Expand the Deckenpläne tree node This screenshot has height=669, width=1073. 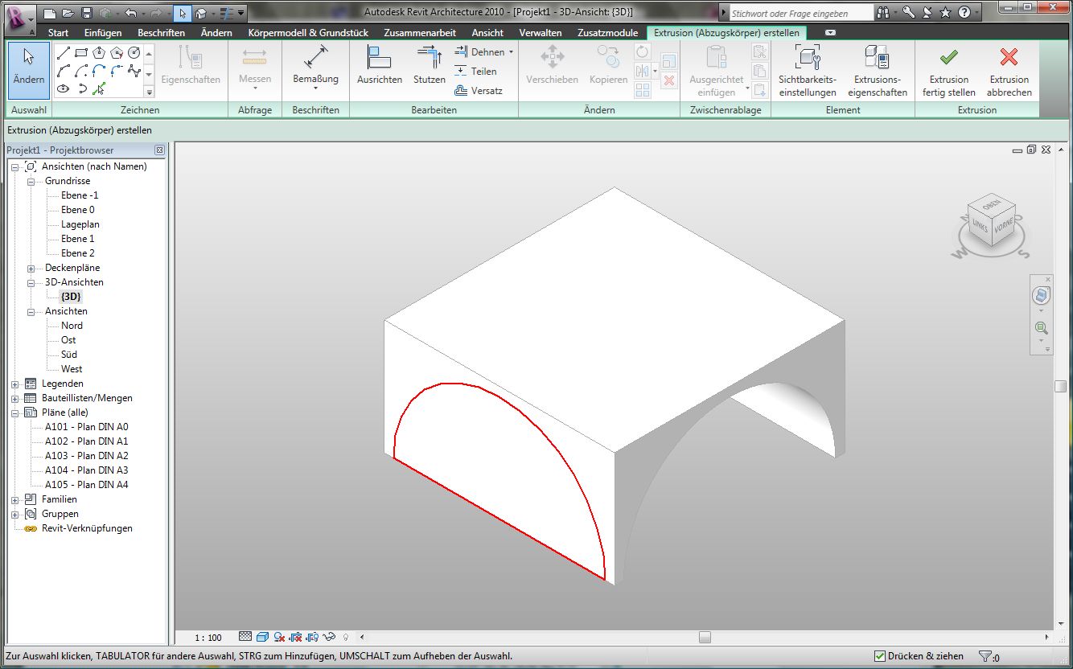coord(31,268)
